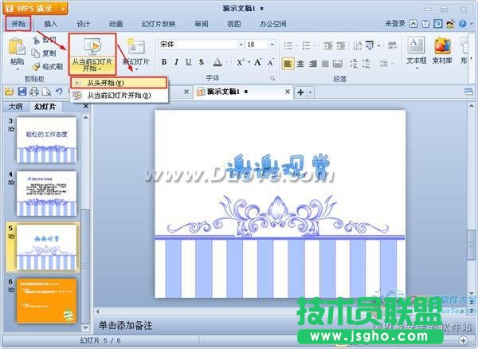Click the WPS 演示 application button
Screen dimensions: 478x349
pos(35,9)
